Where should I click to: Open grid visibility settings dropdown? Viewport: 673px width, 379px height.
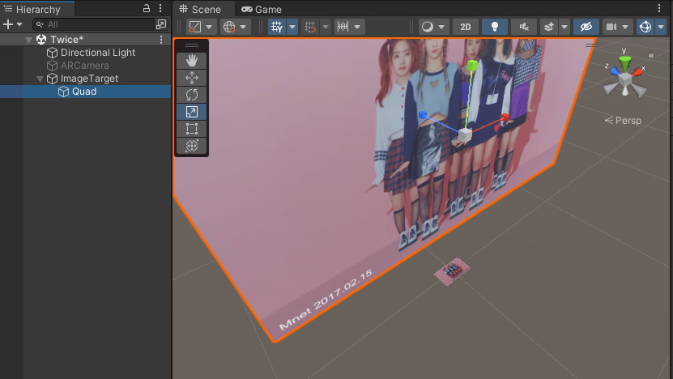click(292, 27)
